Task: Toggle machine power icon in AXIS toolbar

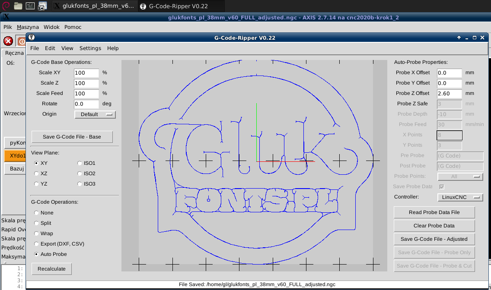Action: [22, 41]
